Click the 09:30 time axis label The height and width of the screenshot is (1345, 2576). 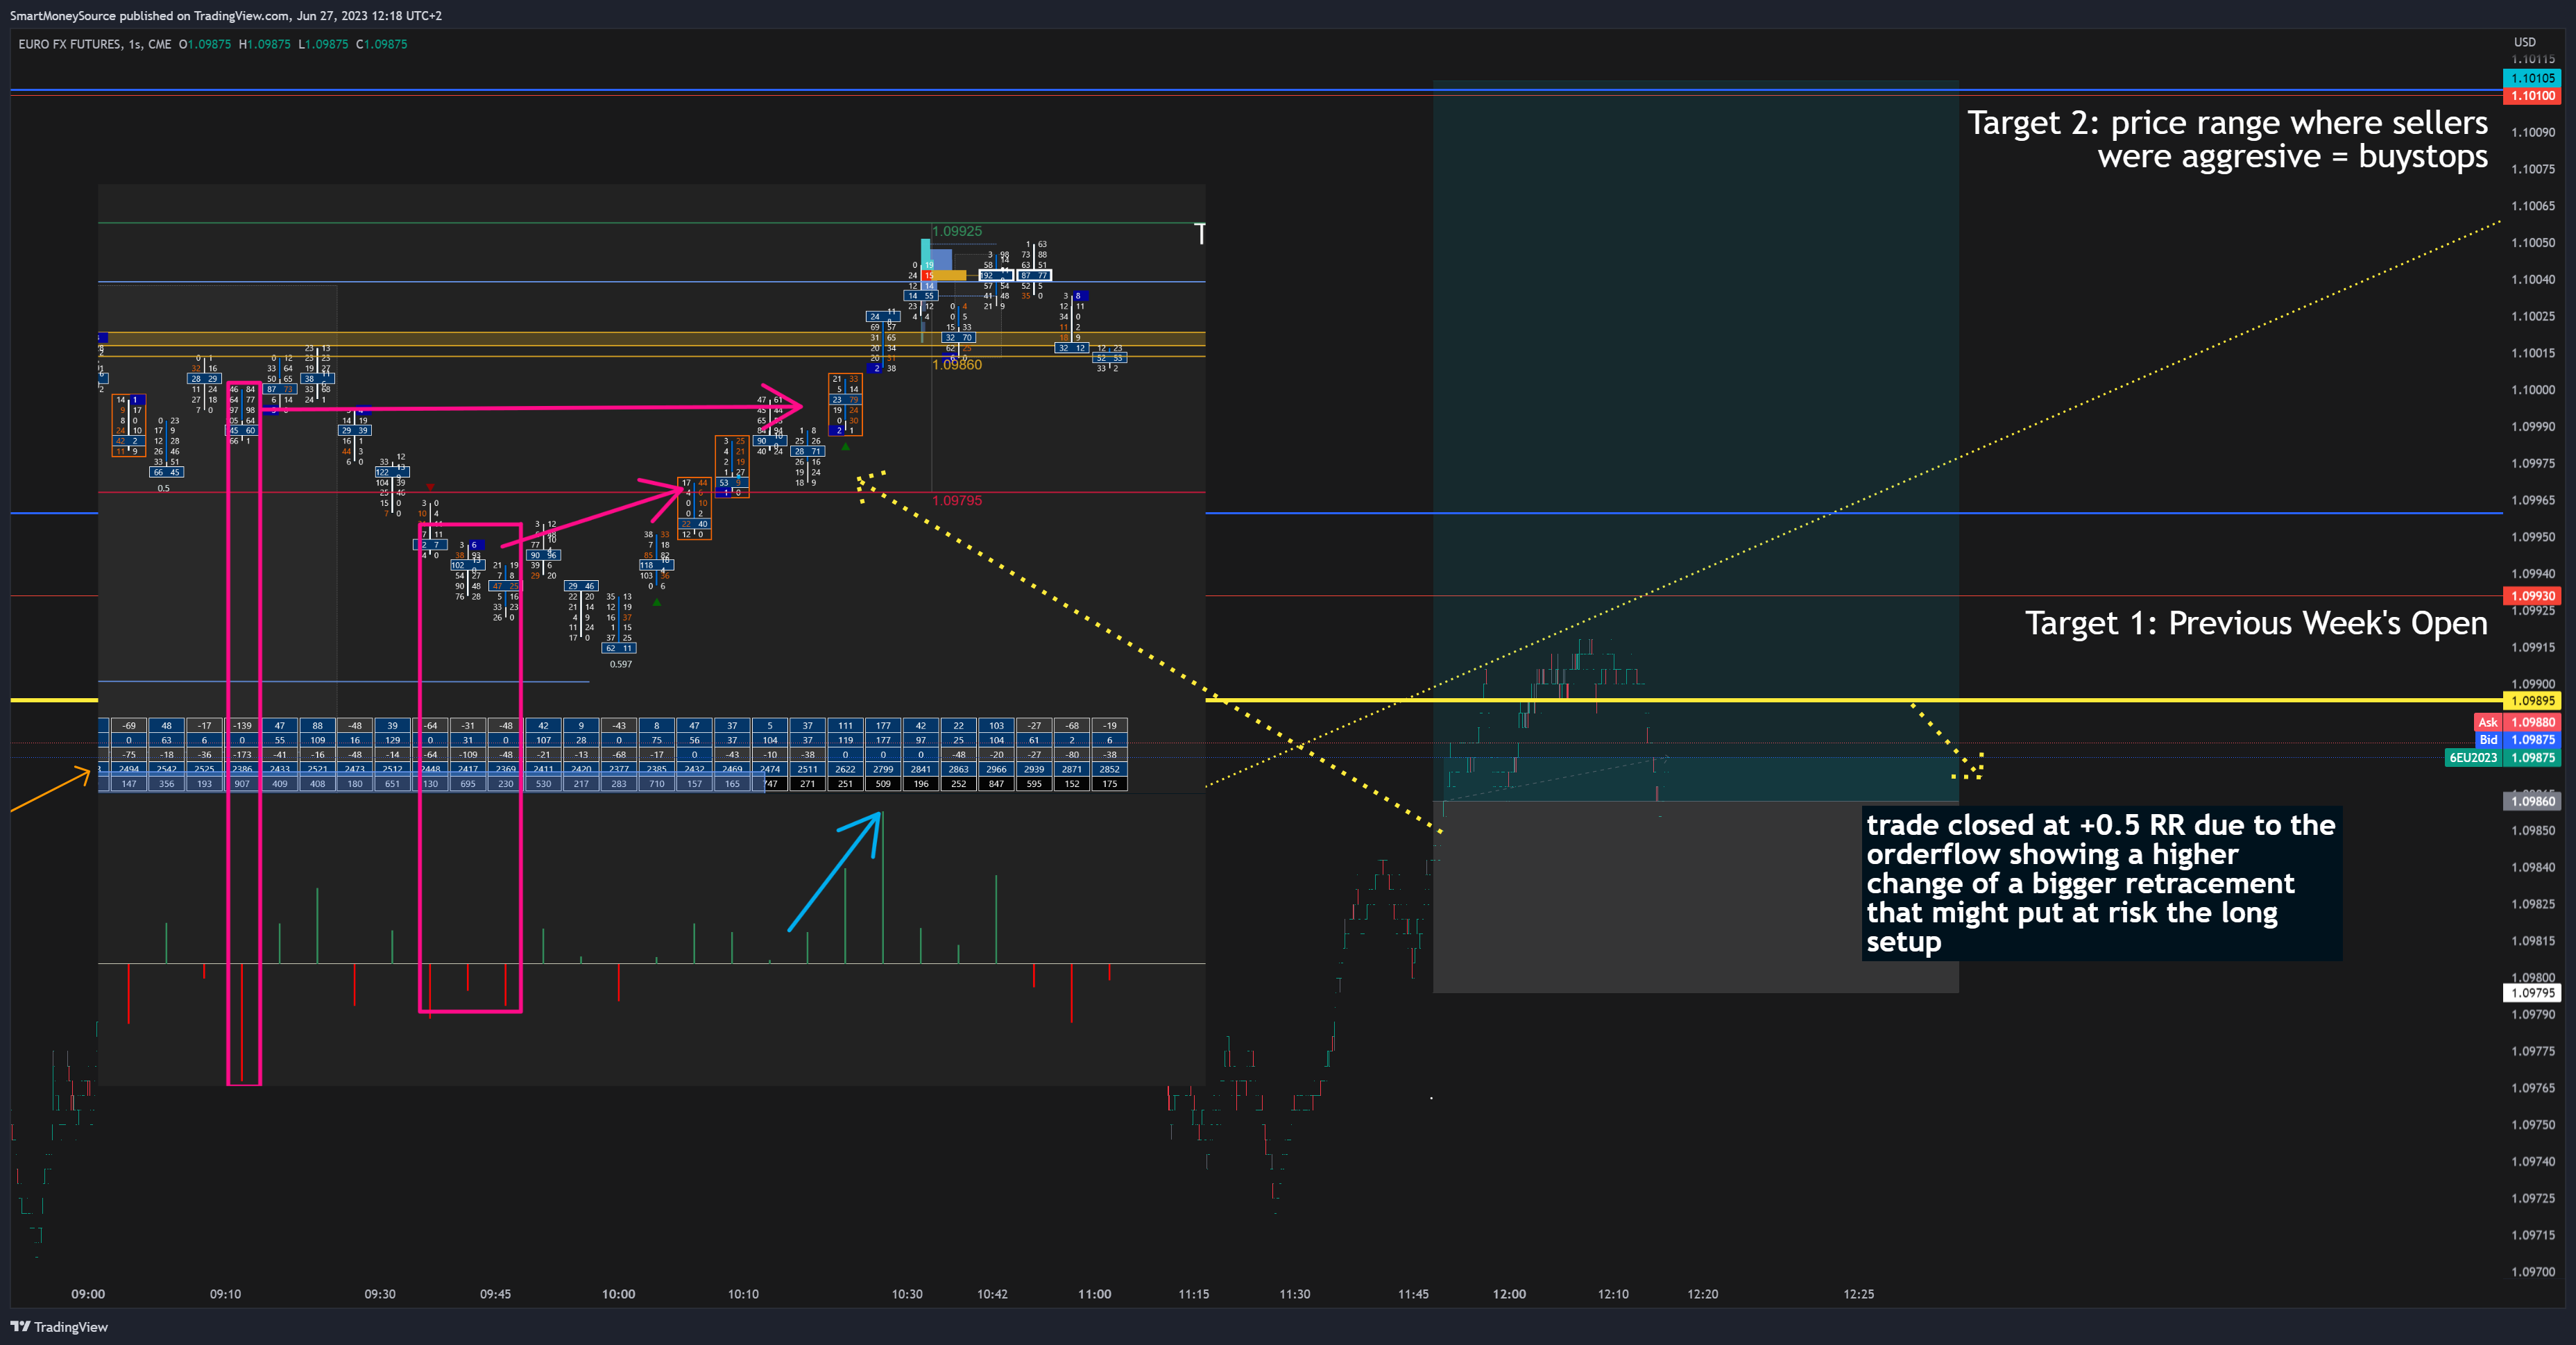380,1294
